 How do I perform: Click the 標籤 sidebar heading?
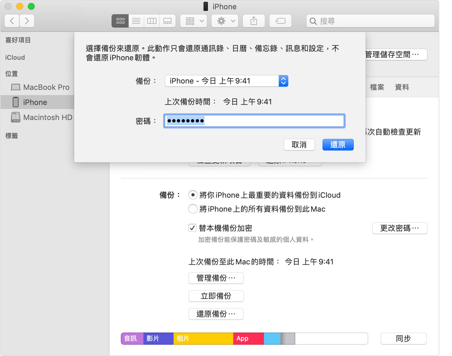point(12,136)
